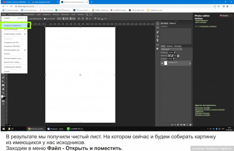Open the Russian language selector
This screenshot has height=151, width=234.
pyautogui.click(x=225, y=15)
